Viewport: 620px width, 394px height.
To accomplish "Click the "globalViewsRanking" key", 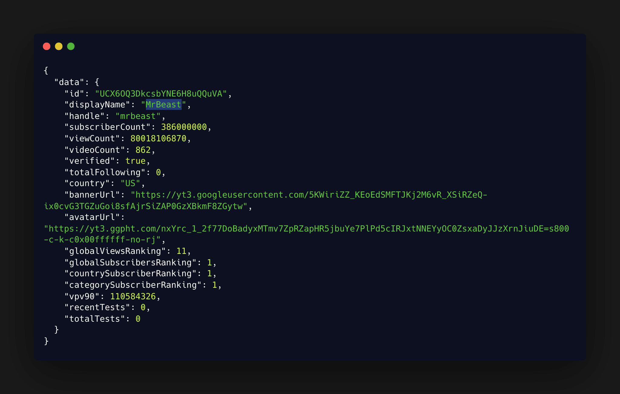I will (x=115, y=251).
